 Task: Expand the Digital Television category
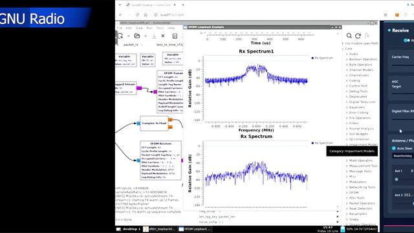pos(347,102)
